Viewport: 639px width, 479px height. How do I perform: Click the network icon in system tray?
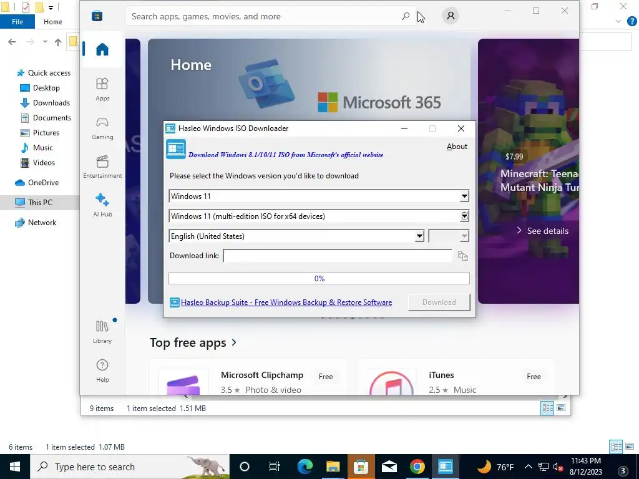tap(544, 467)
